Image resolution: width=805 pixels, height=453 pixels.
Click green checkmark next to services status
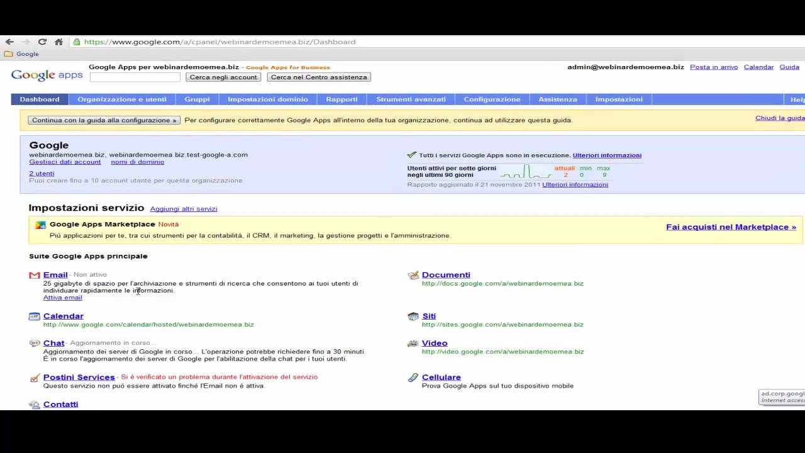(412, 155)
